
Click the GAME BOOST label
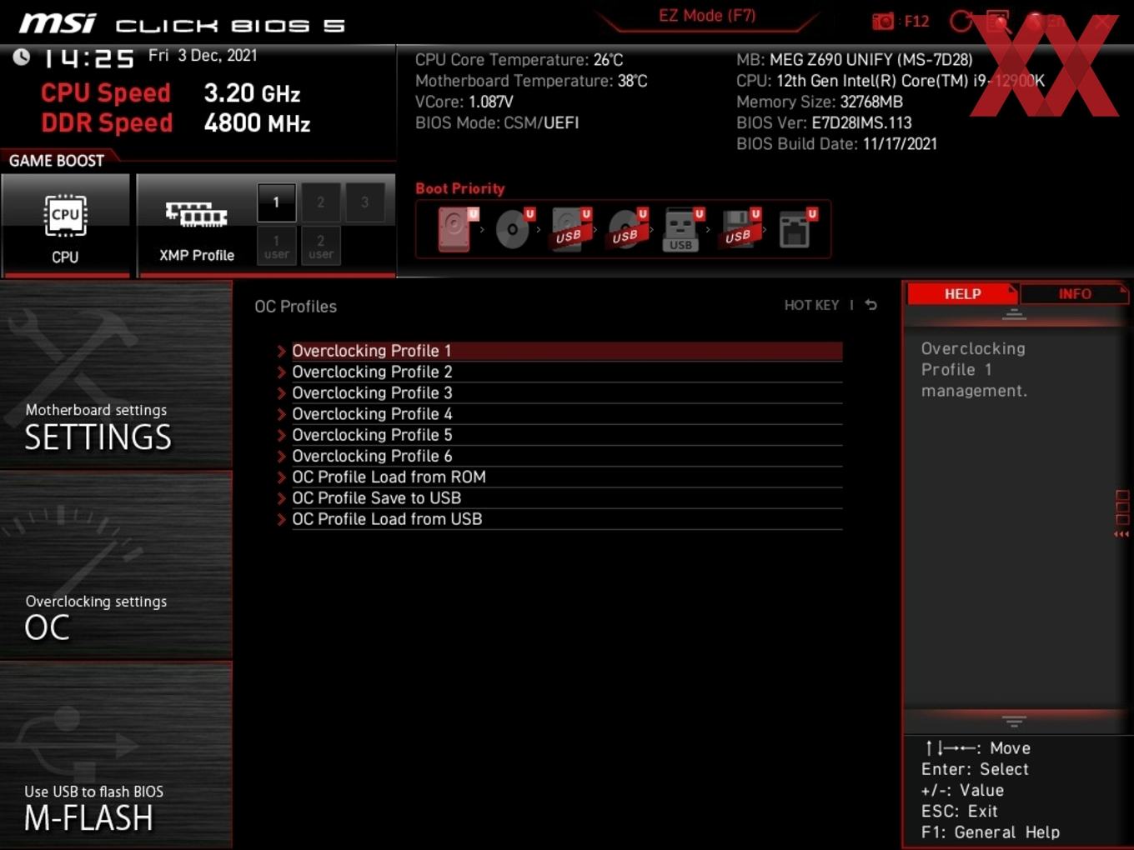coord(57,161)
